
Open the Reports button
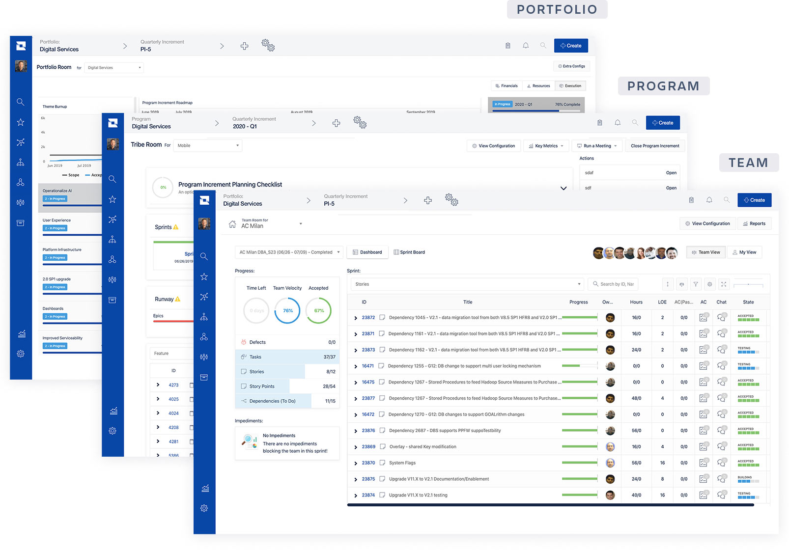pyautogui.click(x=755, y=223)
